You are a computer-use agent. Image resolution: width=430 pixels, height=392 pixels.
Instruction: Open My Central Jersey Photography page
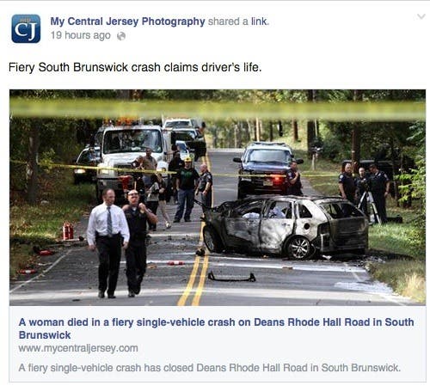(x=127, y=21)
